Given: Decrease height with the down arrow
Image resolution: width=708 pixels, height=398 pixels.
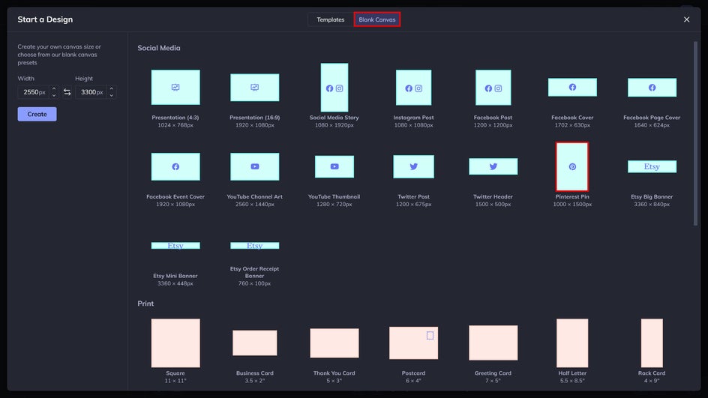Looking at the screenshot, I should click(112, 96).
